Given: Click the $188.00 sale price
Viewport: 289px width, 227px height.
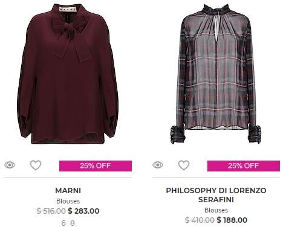Looking at the screenshot, I should [x=232, y=220].
